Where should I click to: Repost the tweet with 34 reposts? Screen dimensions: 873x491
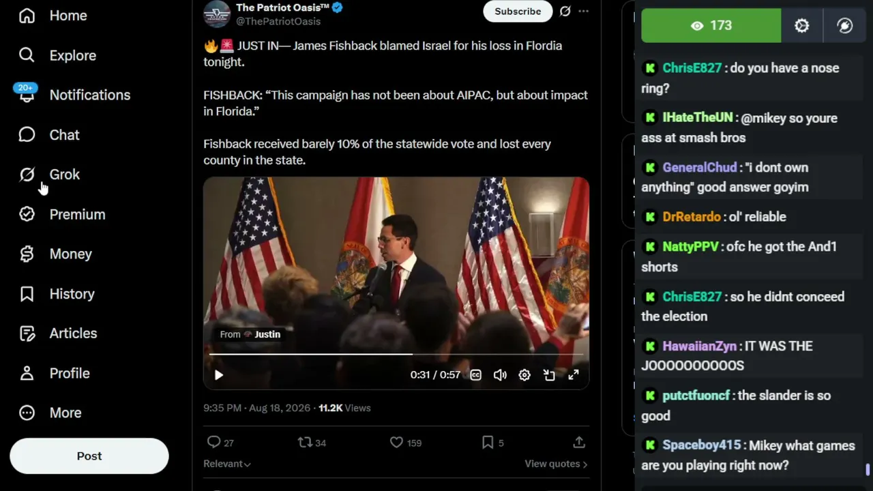305,443
